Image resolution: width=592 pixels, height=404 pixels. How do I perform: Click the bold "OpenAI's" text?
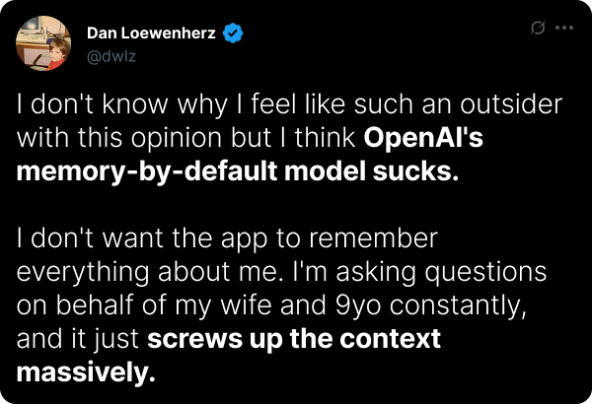coord(423,136)
